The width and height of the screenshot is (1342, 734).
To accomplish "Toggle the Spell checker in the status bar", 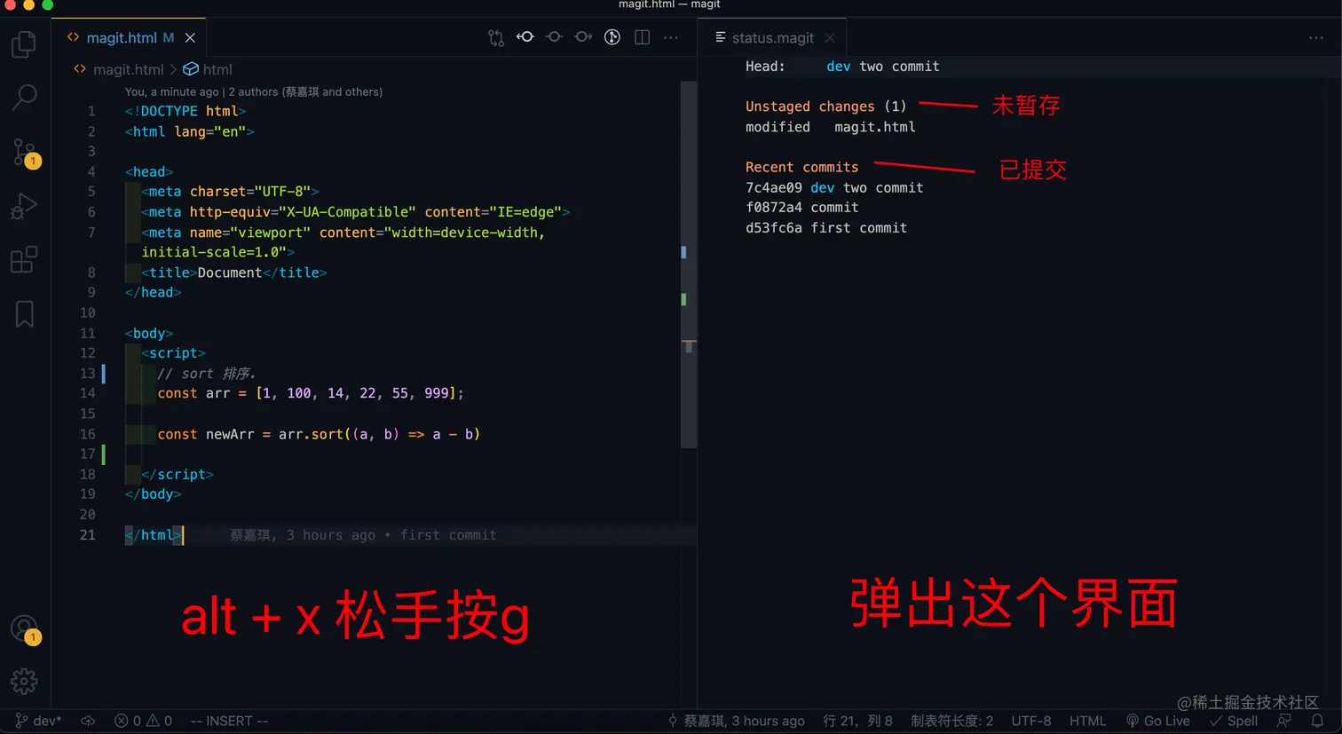I will tap(1234, 721).
